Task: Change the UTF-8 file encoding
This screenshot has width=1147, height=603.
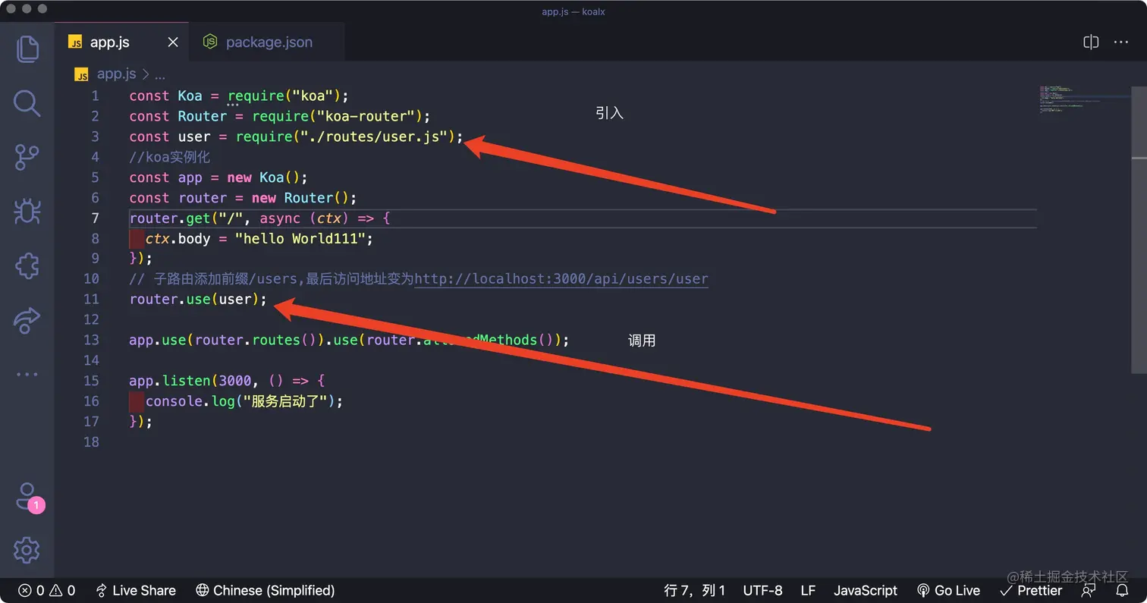Action: coord(762,590)
